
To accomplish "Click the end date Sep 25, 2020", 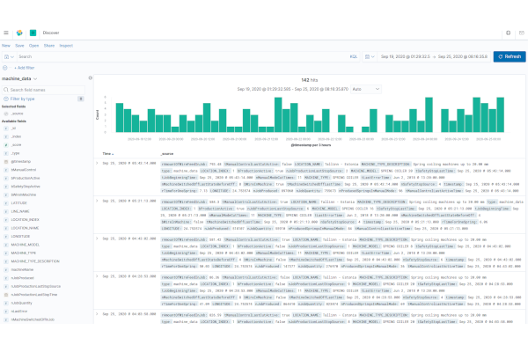I will 463,56.
